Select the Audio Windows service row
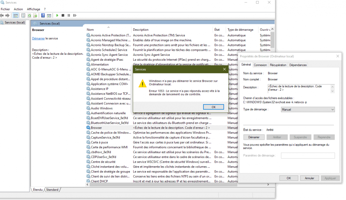346x200 pixels. pos(101,108)
